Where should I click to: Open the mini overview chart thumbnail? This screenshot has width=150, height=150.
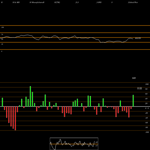(74, 144)
